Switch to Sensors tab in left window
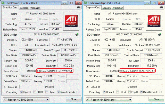This screenshot has height=104, width=165. [24, 8]
